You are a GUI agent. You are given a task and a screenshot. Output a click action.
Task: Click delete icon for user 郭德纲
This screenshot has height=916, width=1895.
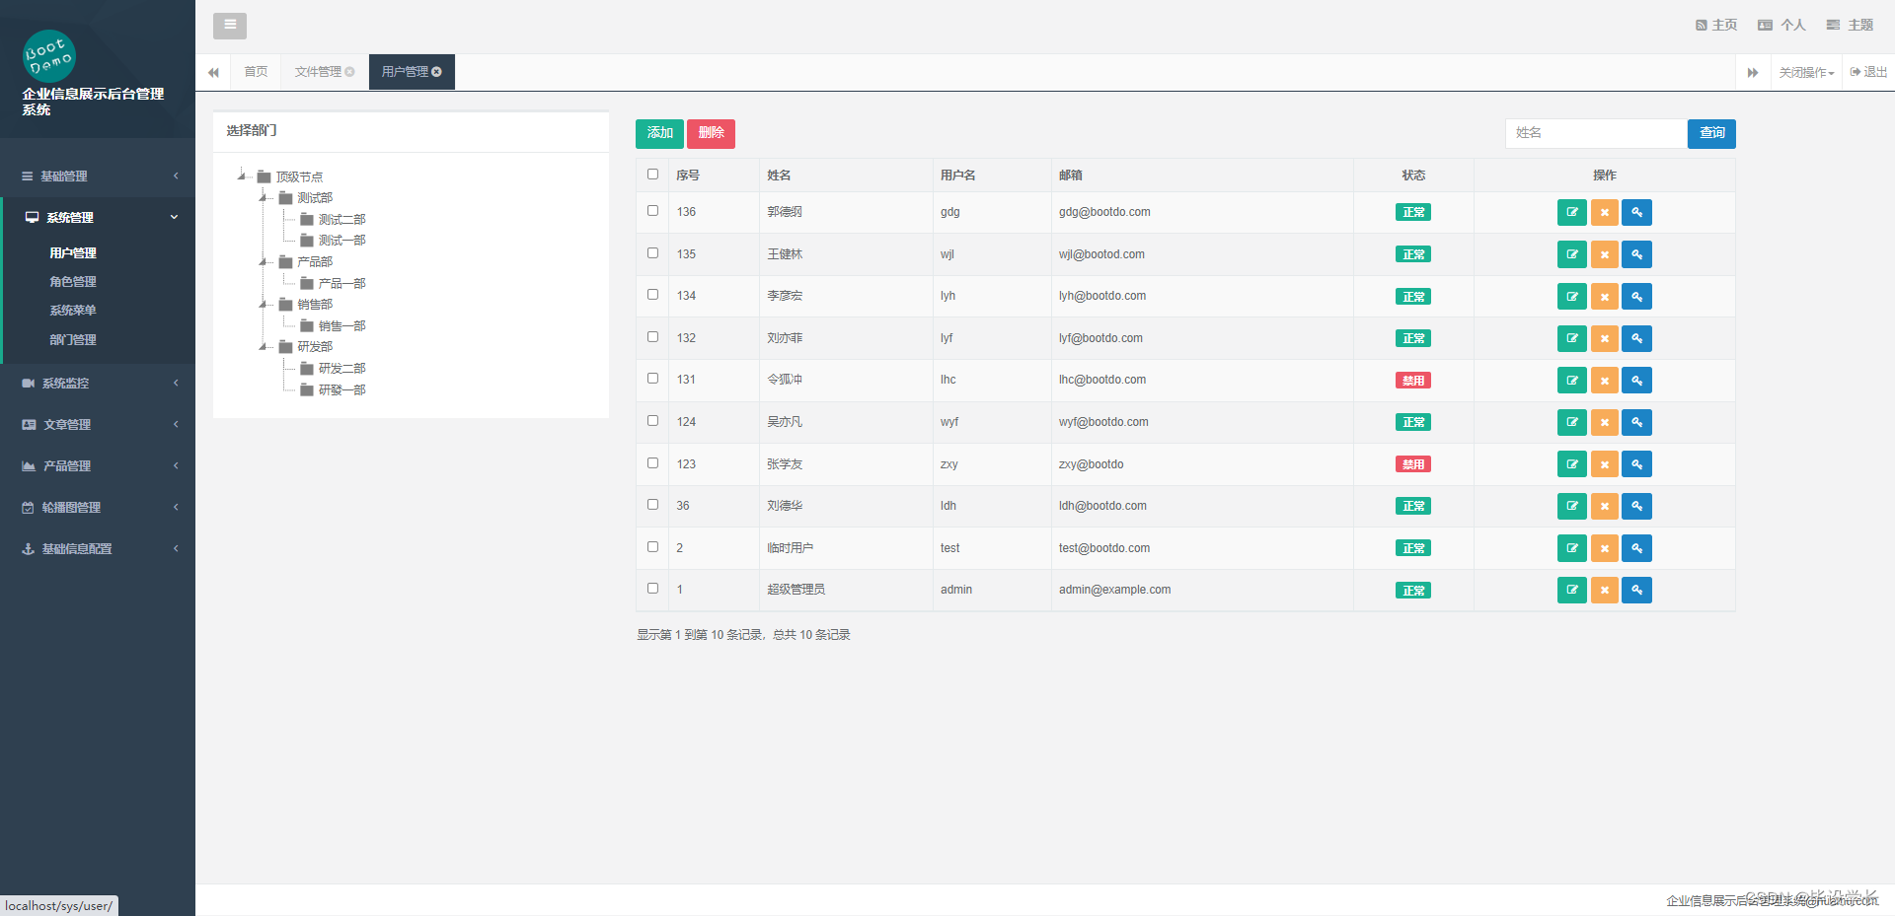pos(1604,212)
